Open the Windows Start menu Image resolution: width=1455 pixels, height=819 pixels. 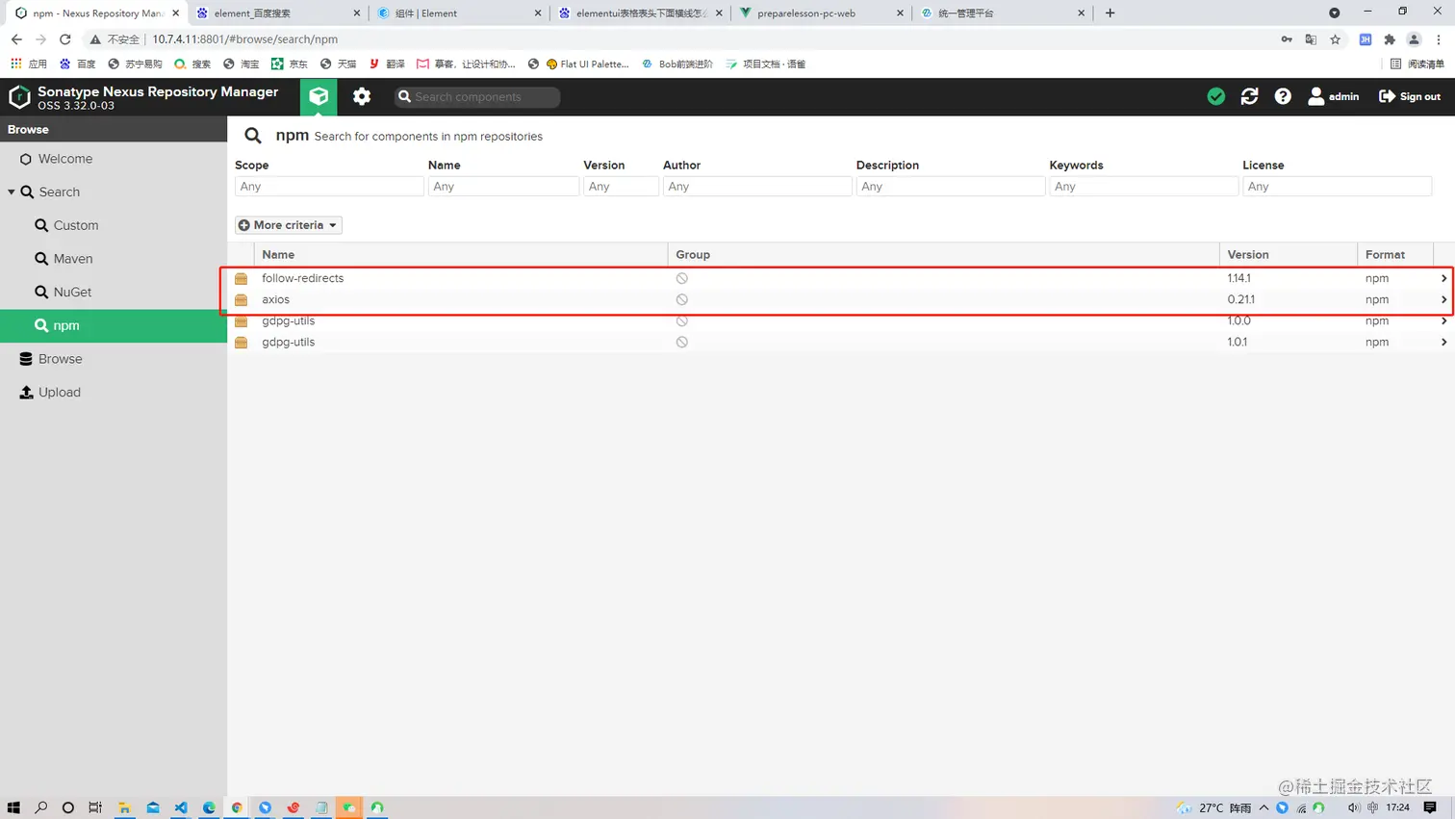pyautogui.click(x=13, y=807)
